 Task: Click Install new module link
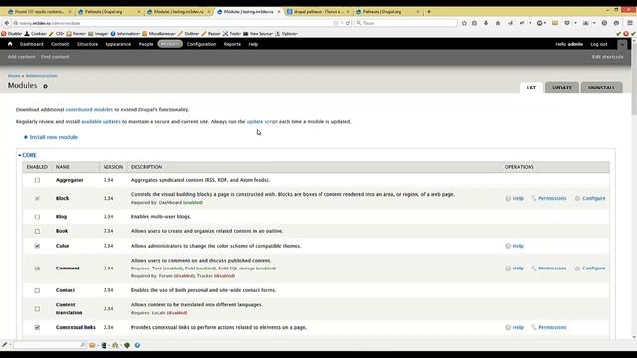pyautogui.click(x=53, y=137)
